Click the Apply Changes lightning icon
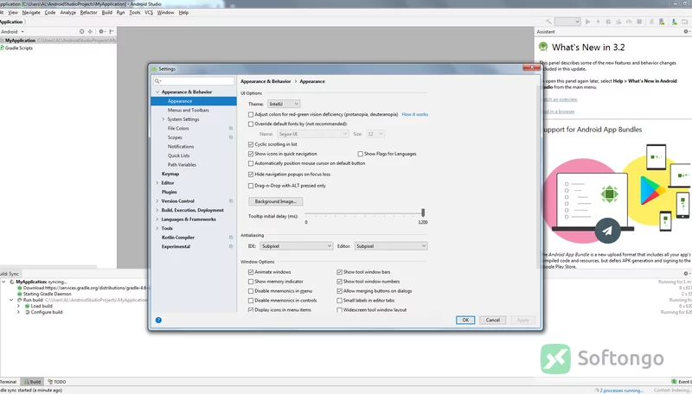 click(x=598, y=22)
